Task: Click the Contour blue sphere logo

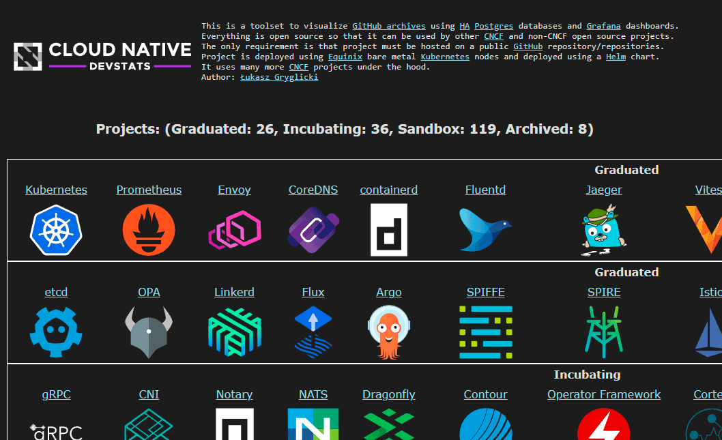Action: [x=485, y=424]
